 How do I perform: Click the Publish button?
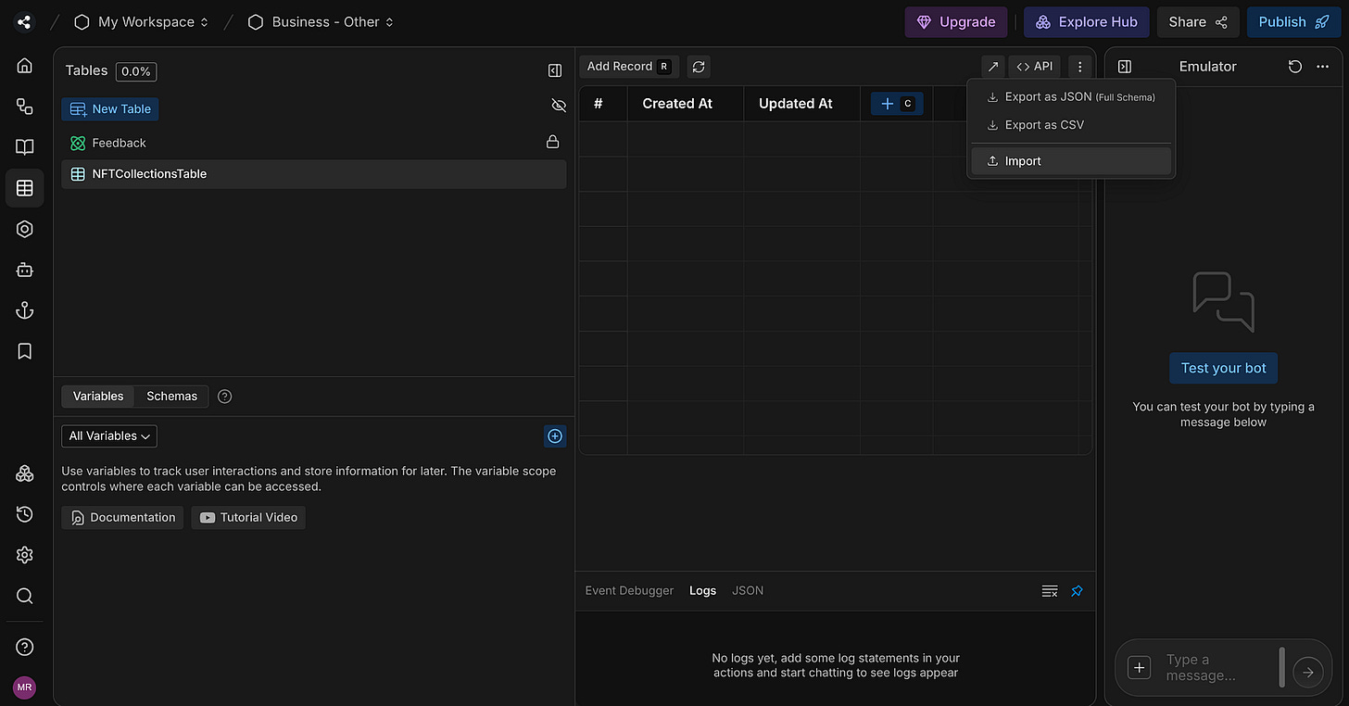click(x=1293, y=22)
